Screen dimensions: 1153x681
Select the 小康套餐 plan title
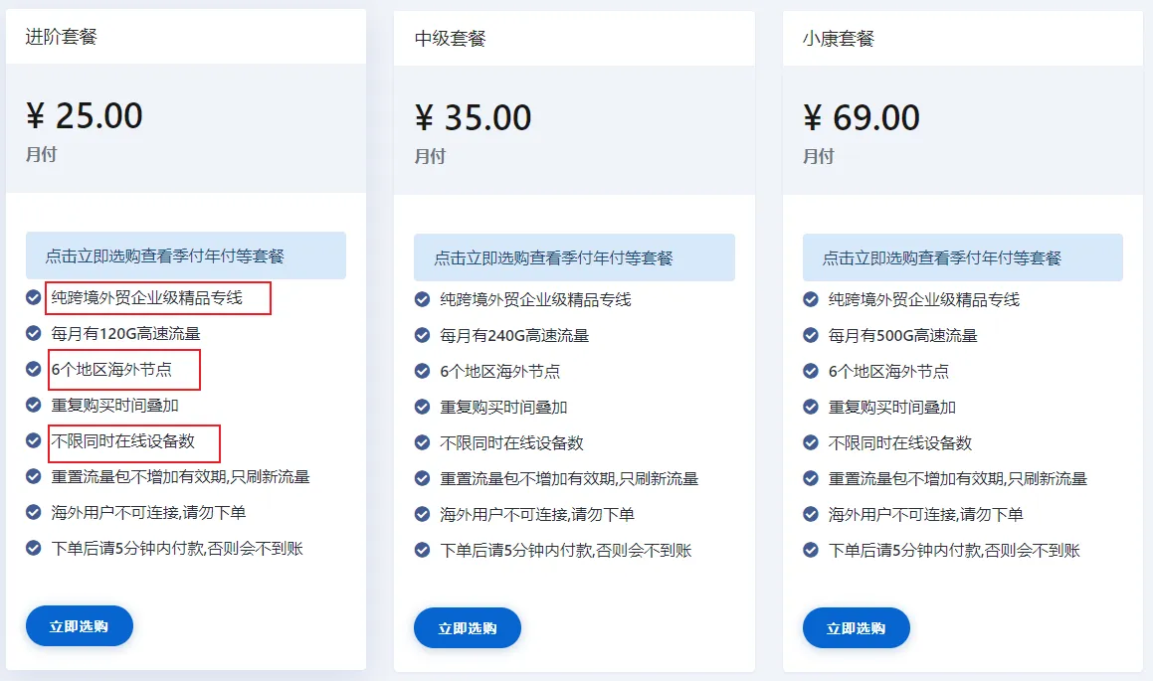(839, 38)
